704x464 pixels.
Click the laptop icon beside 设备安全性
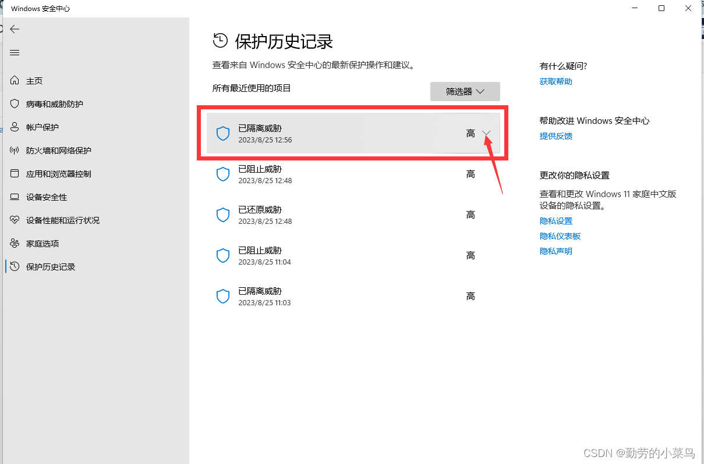[15, 197]
